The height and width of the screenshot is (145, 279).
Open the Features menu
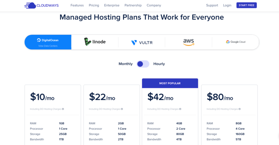point(77,5)
